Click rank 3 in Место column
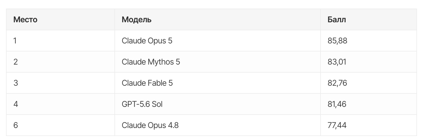 [15, 83]
